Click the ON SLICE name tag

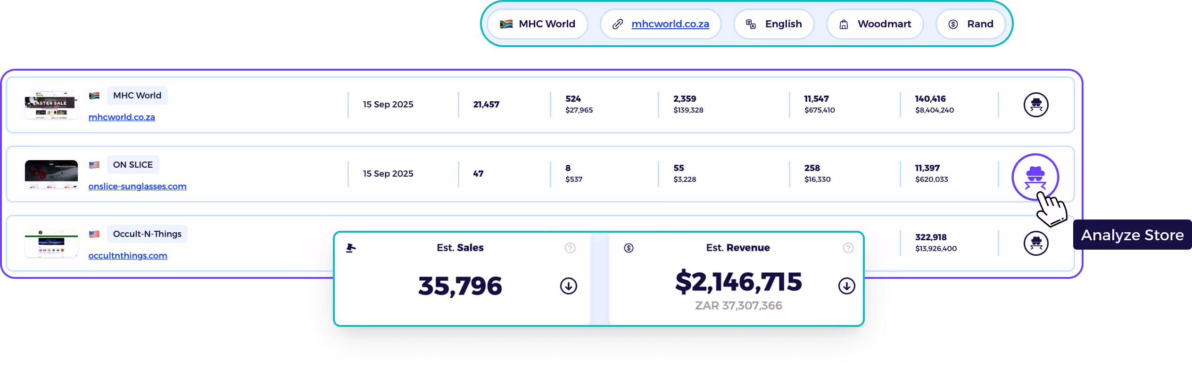133,165
